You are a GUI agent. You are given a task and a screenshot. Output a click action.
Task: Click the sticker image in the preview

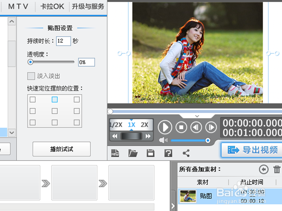[197, 52]
